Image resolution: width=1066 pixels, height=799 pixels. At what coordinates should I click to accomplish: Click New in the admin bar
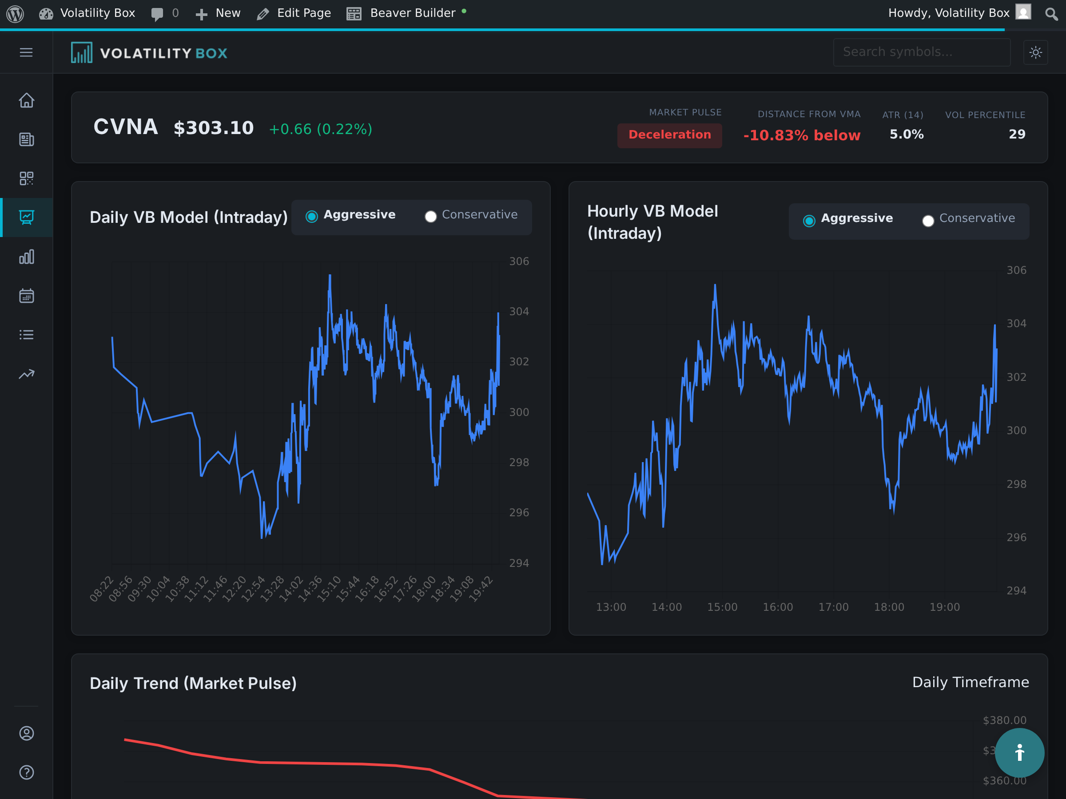click(x=218, y=13)
